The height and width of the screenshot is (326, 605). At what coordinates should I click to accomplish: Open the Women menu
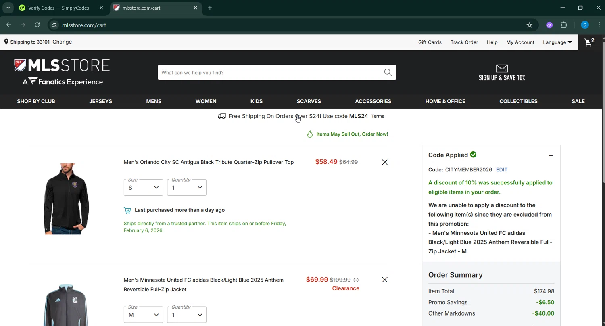(206, 101)
